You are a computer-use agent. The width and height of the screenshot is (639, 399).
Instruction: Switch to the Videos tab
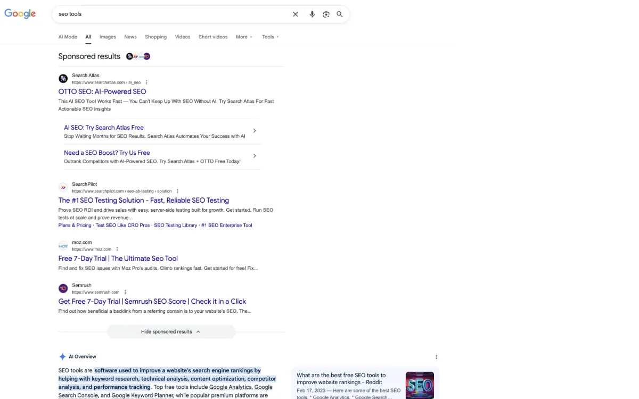click(x=183, y=37)
